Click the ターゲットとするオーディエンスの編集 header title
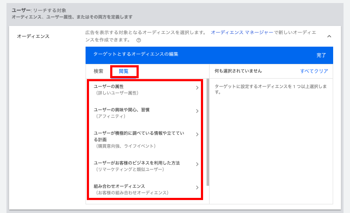Image resolution: width=350 pixels, height=213 pixels. click(136, 54)
